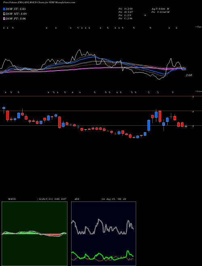Click the ADX (14 day) heading text
Screen dimensions: 202x266
coord(100,199)
